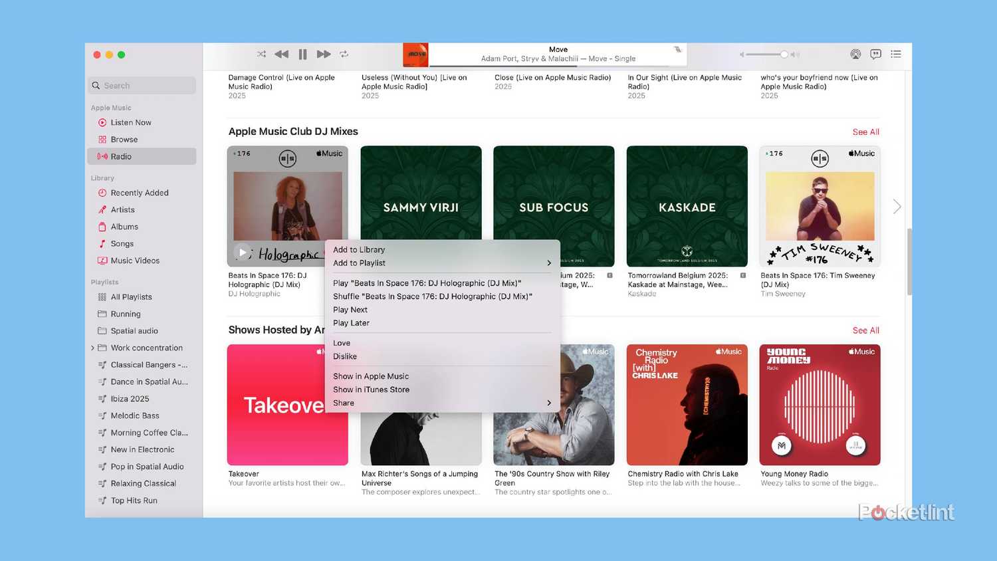
Task: Enable shuffle playback mode
Action: (261, 54)
